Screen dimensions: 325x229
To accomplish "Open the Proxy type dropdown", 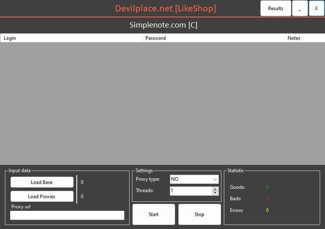I will point(194,179).
